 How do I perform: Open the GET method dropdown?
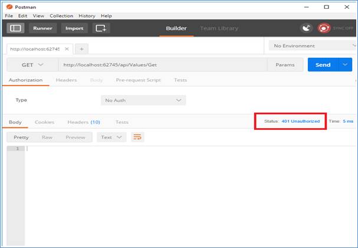click(32, 65)
